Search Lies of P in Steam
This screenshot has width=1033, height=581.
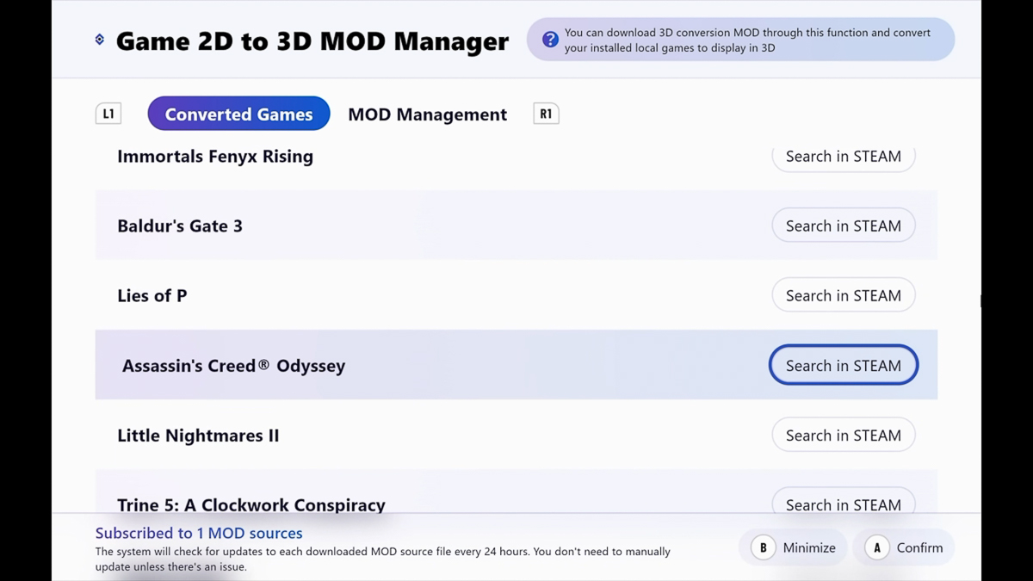coord(843,295)
